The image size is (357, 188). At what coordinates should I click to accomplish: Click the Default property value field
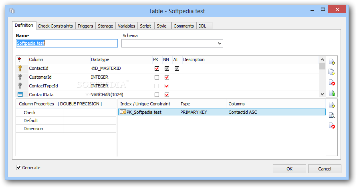(x=90, y=121)
